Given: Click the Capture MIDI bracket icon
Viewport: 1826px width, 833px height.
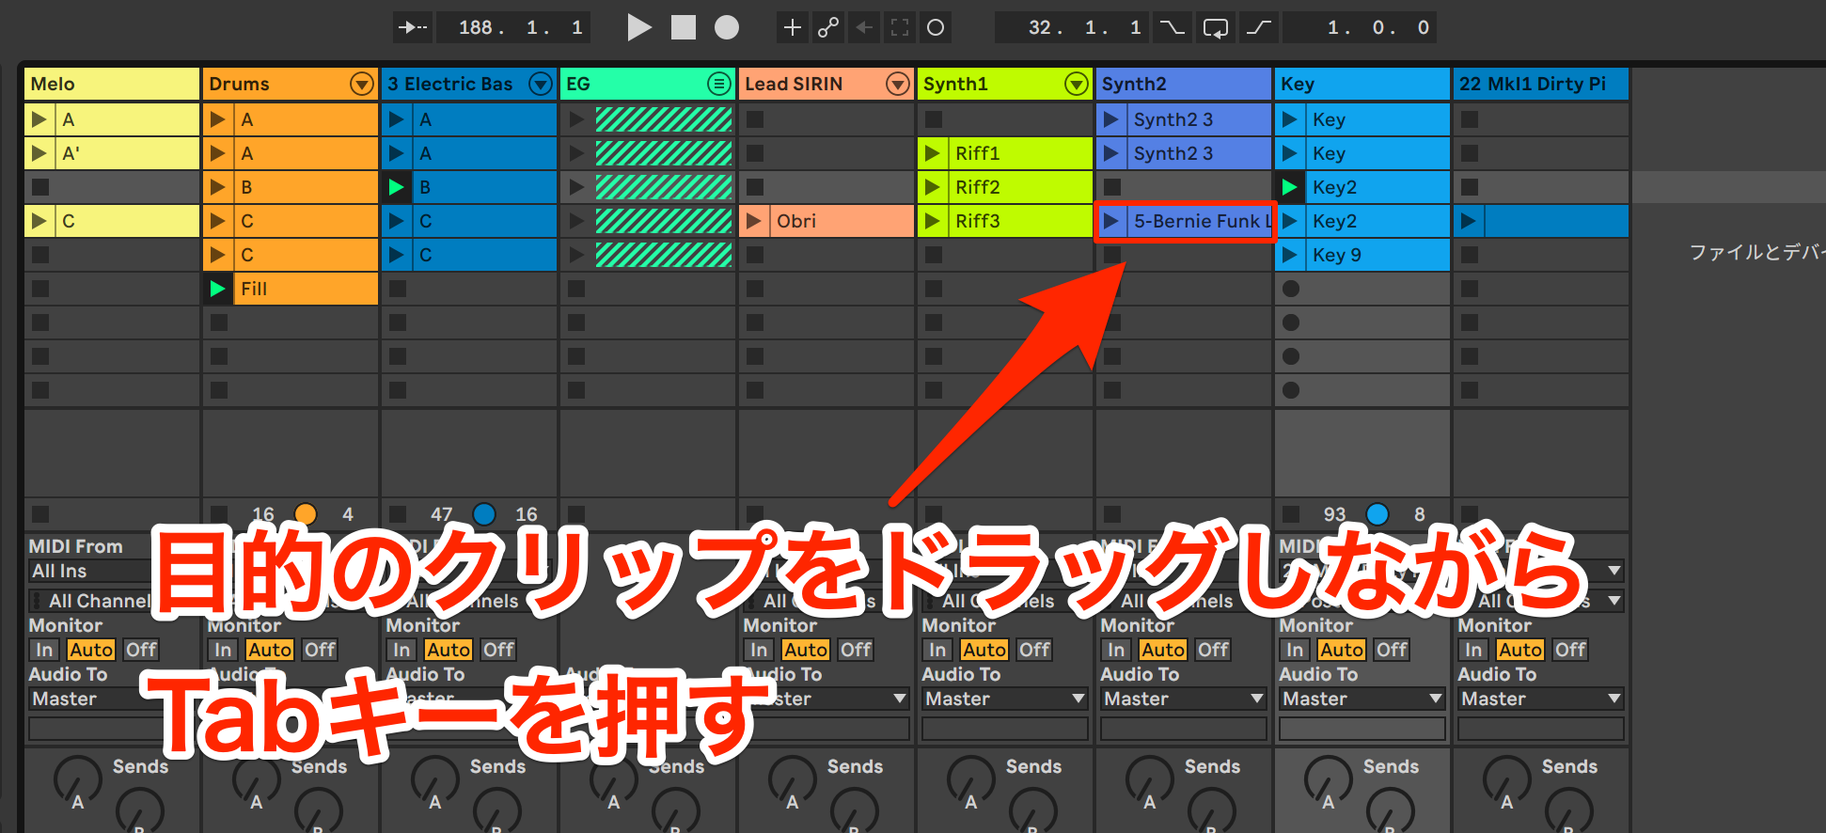Looking at the screenshot, I should [900, 27].
